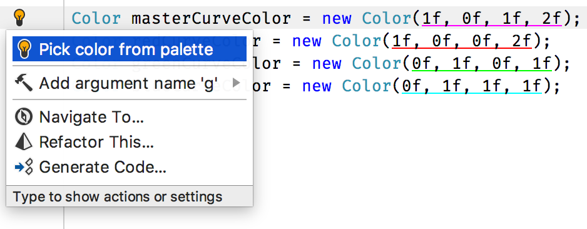The height and width of the screenshot is (229, 587).
Task: Click the red-underlined color arguments
Action: (x=462, y=41)
